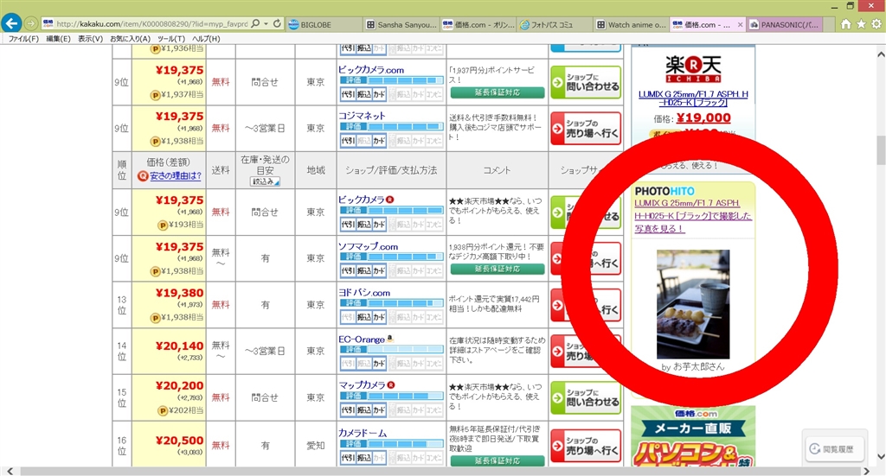This screenshot has height=476, width=886.
Task: Open the Rakuten ¥19,000 price link
Action: 703,117
